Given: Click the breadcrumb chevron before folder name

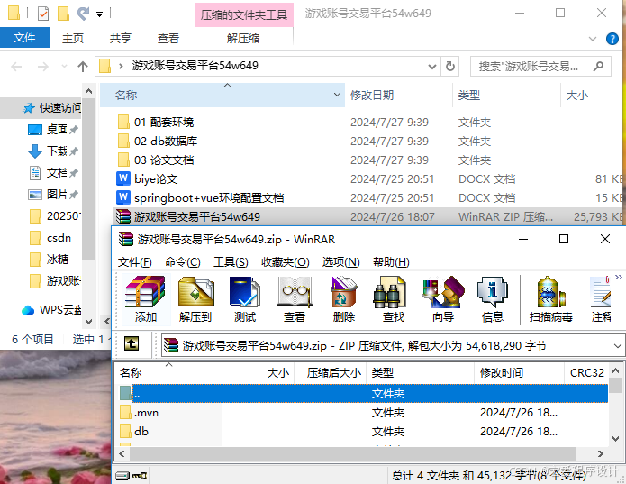Looking at the screenshot, I should pos(121,67).
